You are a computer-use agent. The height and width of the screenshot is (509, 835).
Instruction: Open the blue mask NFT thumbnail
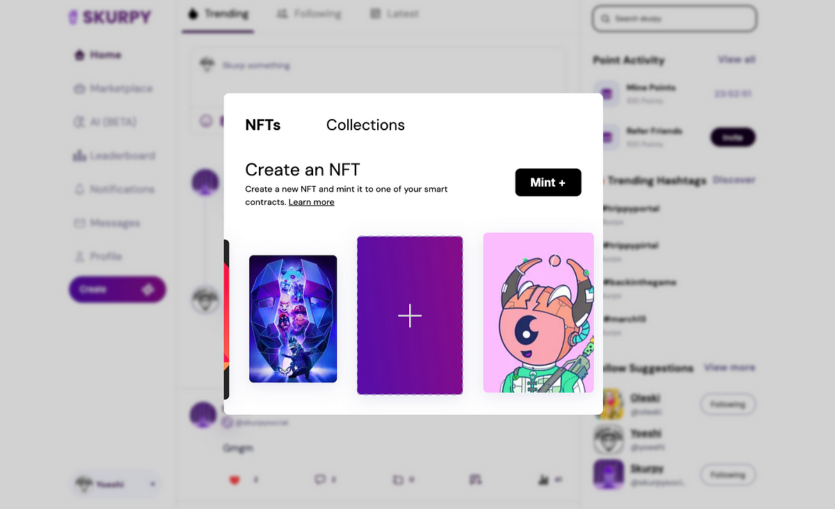[293, 319]
